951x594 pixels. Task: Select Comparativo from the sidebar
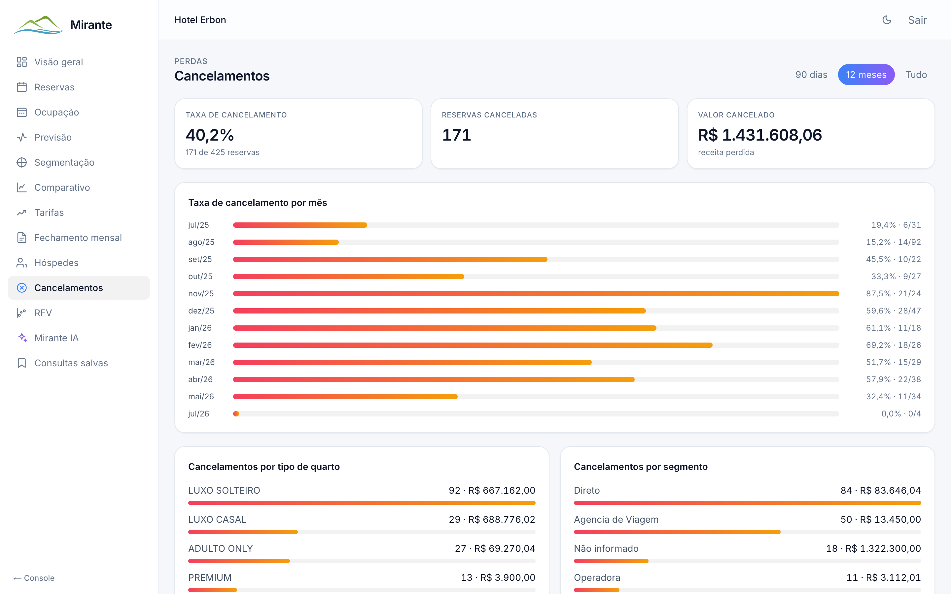79,187
